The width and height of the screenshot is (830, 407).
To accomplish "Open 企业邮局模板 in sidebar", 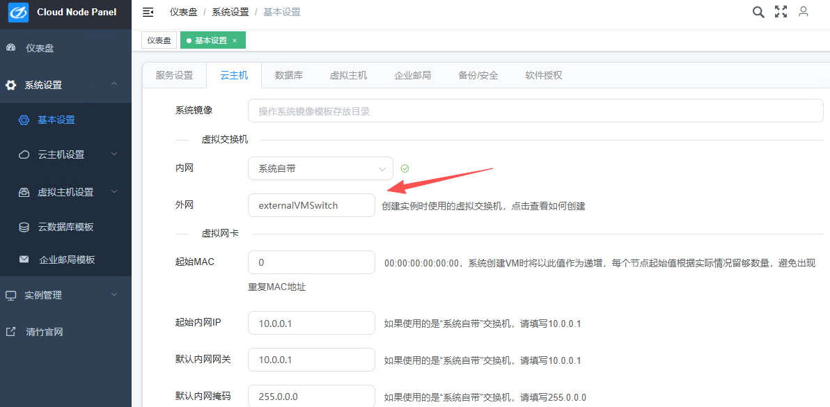I will point(67,260).
